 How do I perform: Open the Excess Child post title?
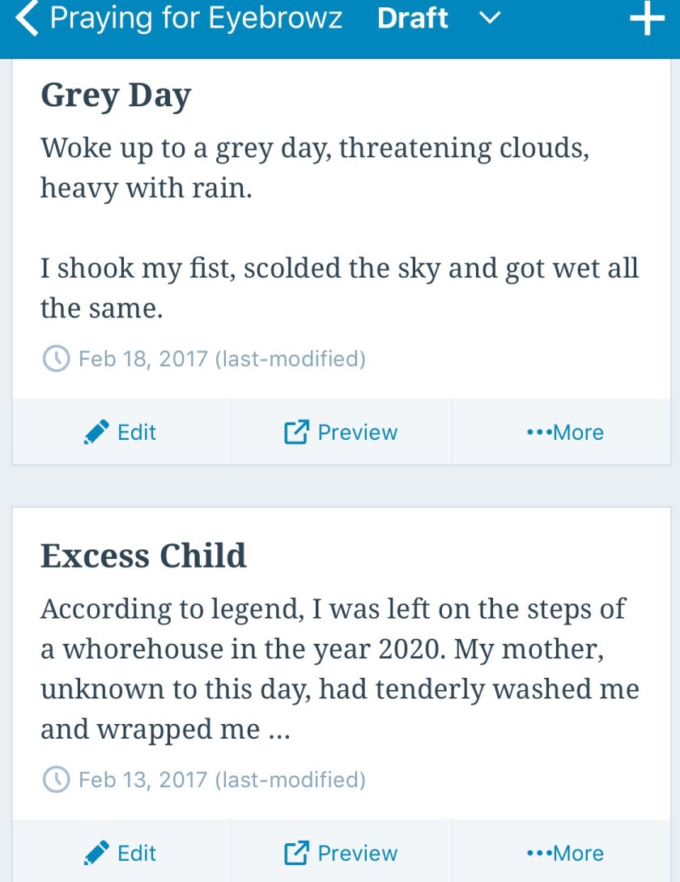[143, 556]
